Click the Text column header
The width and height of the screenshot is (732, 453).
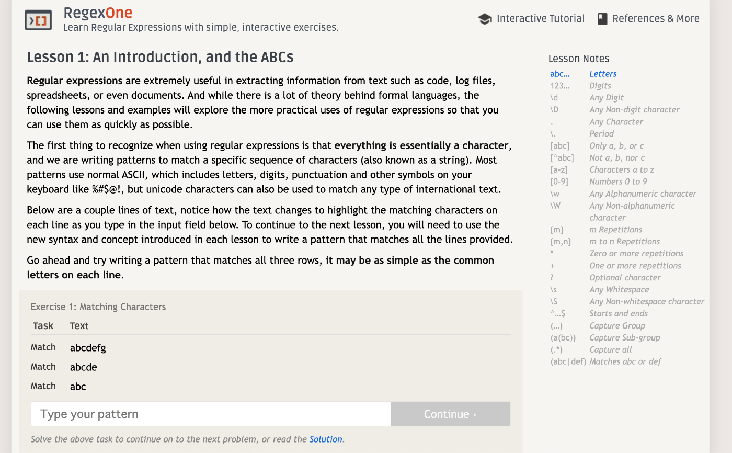tap(79, 326)
